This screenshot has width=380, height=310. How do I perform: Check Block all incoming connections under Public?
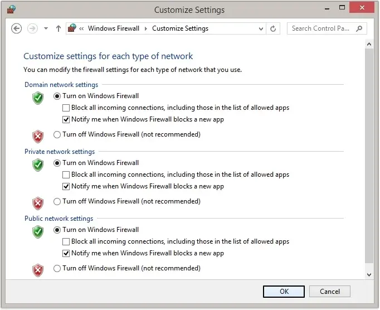pos(66,241)
